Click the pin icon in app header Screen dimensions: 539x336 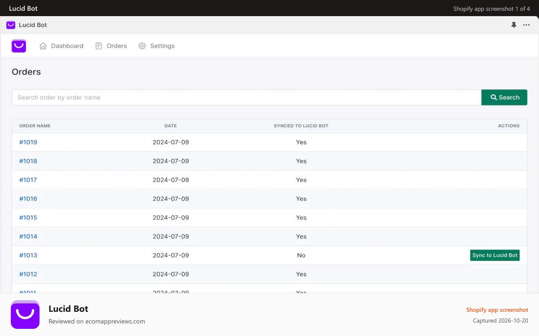514,25
